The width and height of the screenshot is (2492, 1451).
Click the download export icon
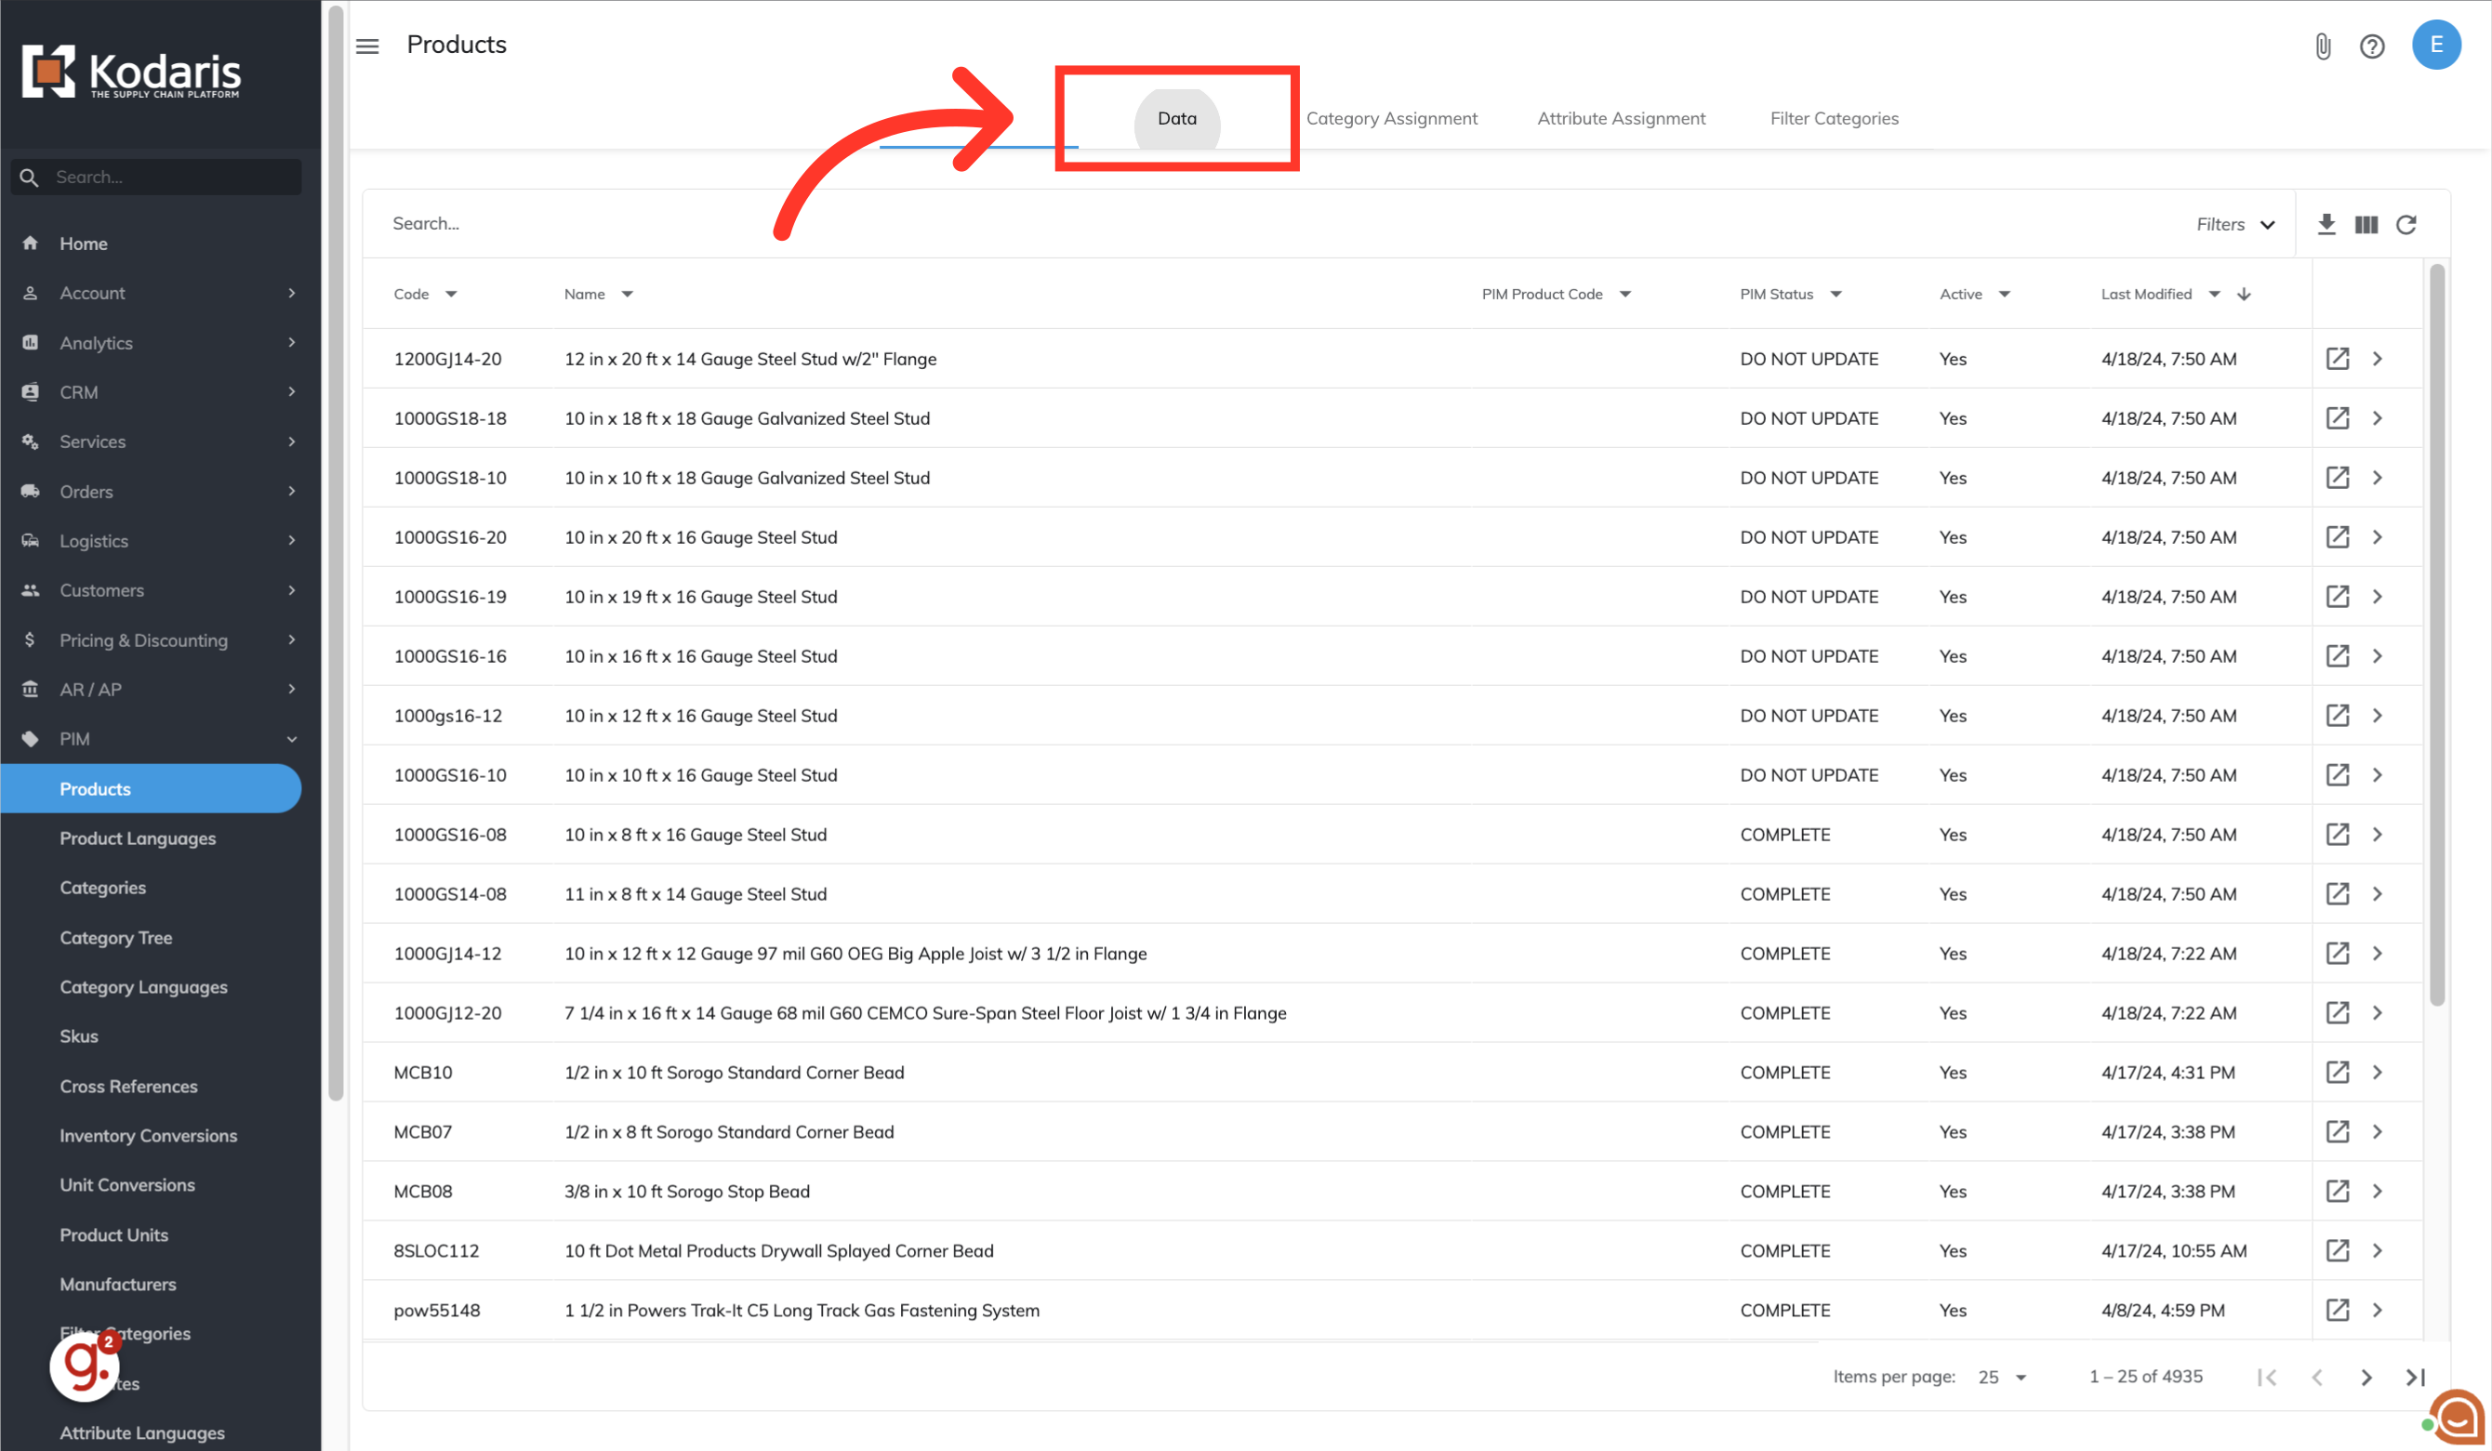2326,224
